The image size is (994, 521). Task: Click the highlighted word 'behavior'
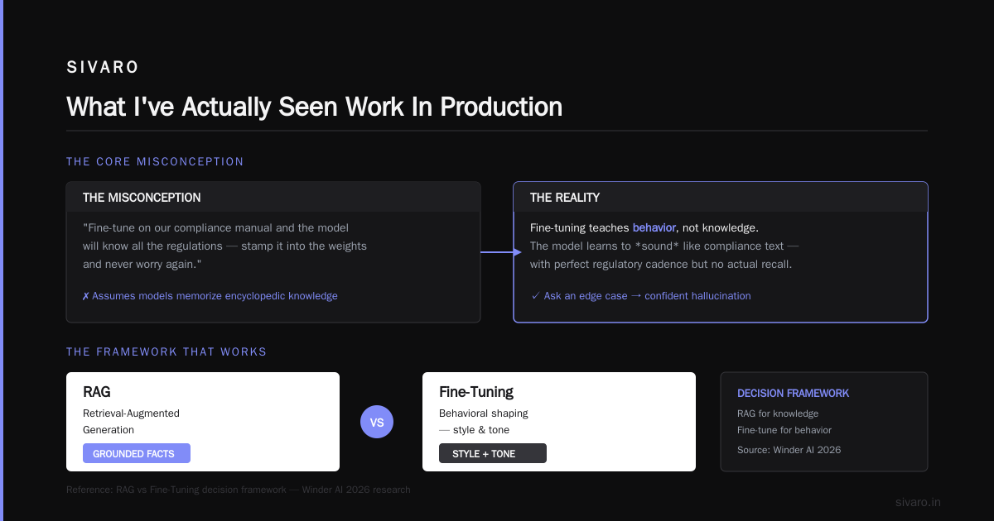654,227
